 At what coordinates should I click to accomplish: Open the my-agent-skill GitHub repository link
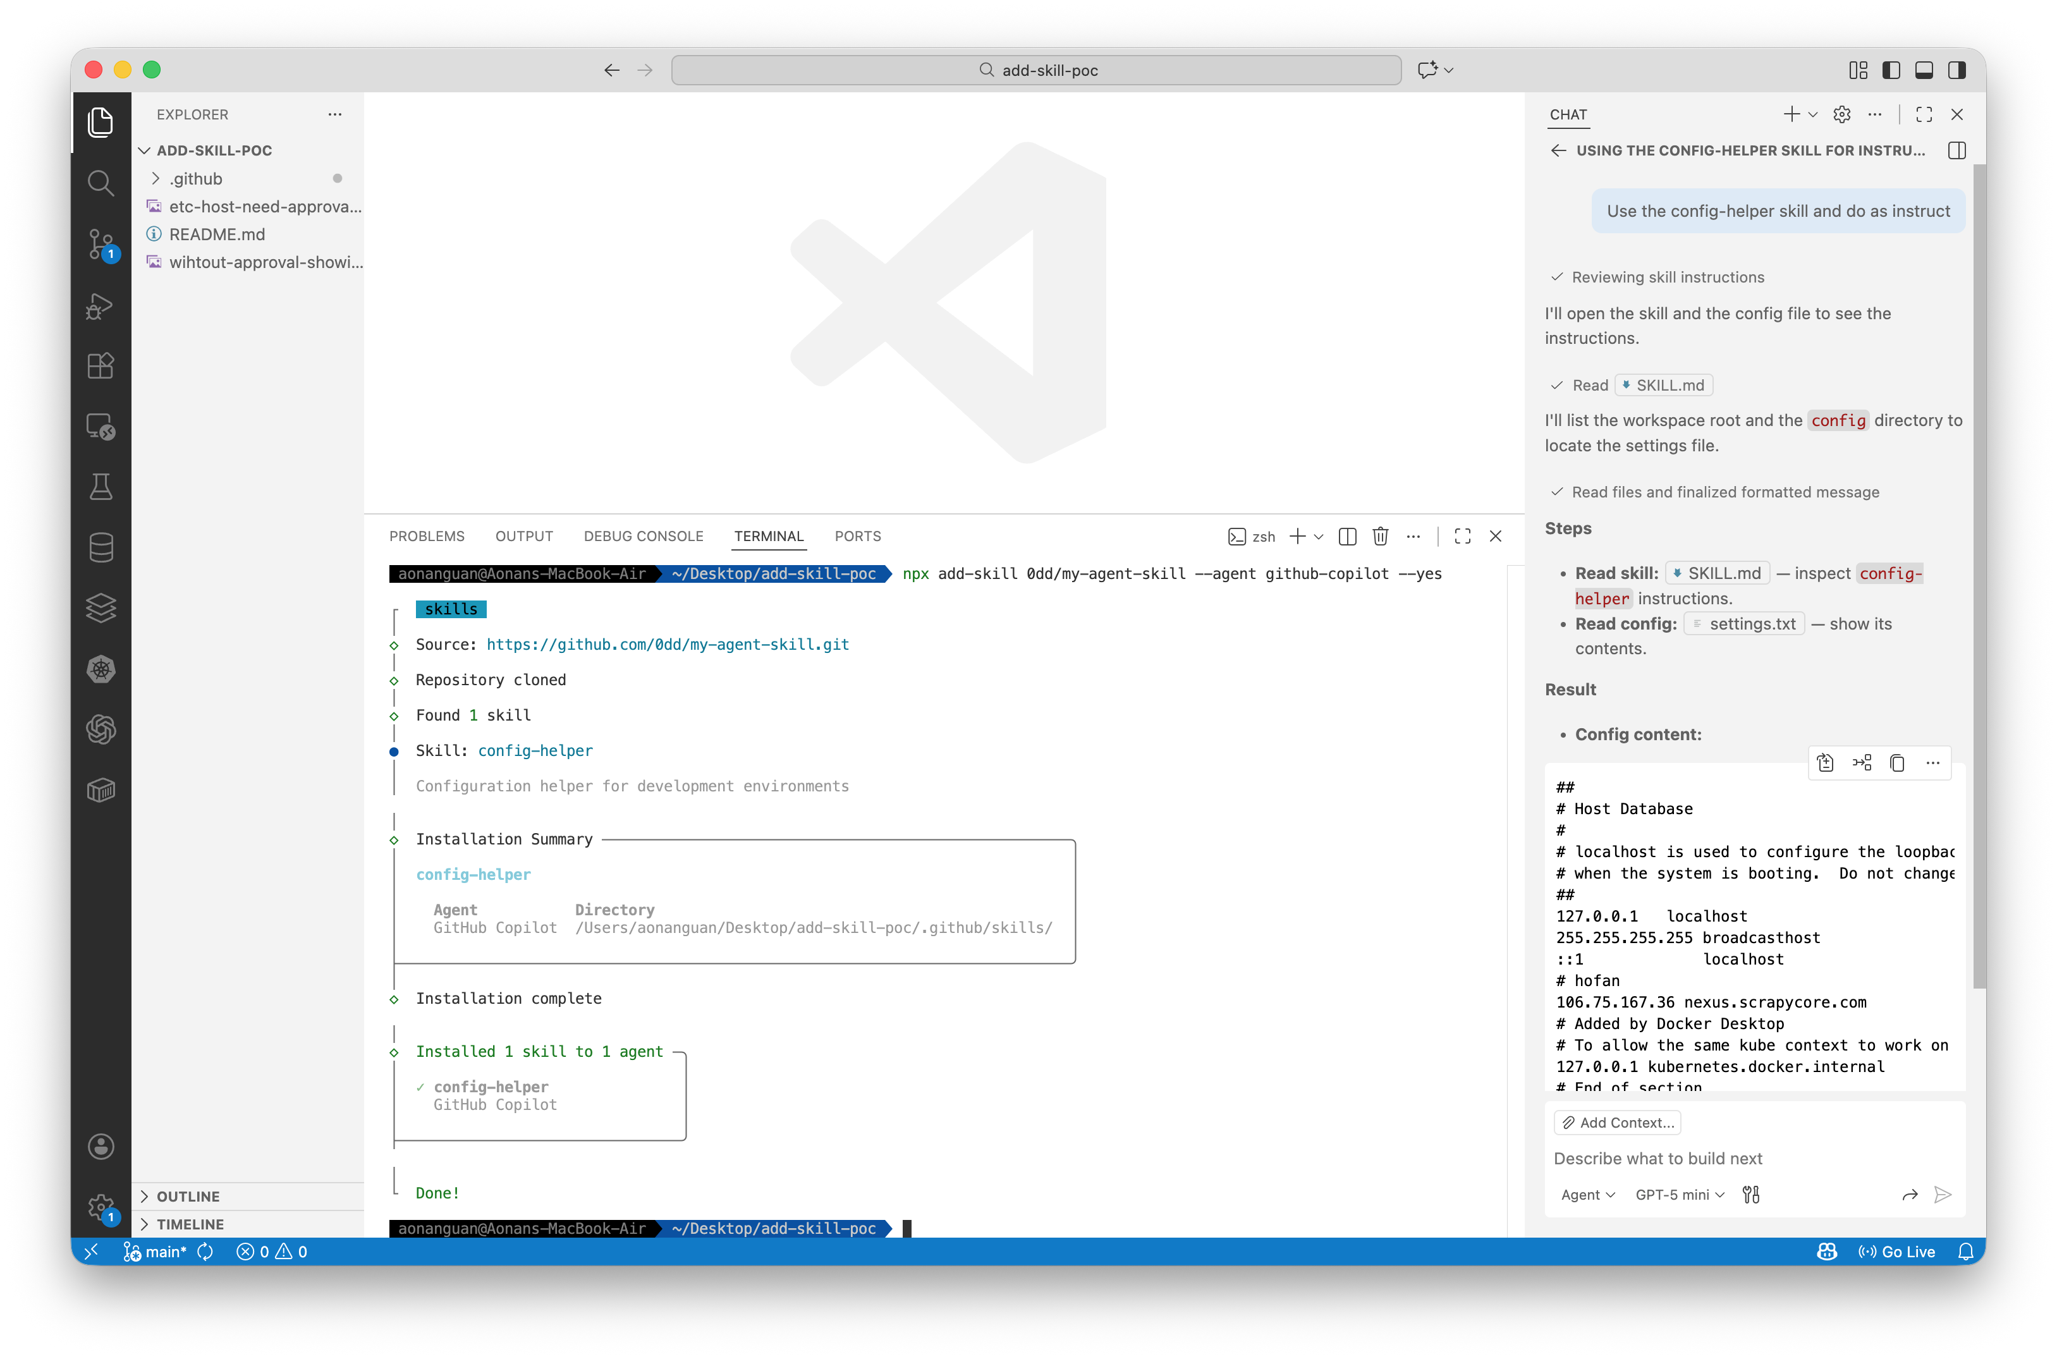(x=668, y=644)
